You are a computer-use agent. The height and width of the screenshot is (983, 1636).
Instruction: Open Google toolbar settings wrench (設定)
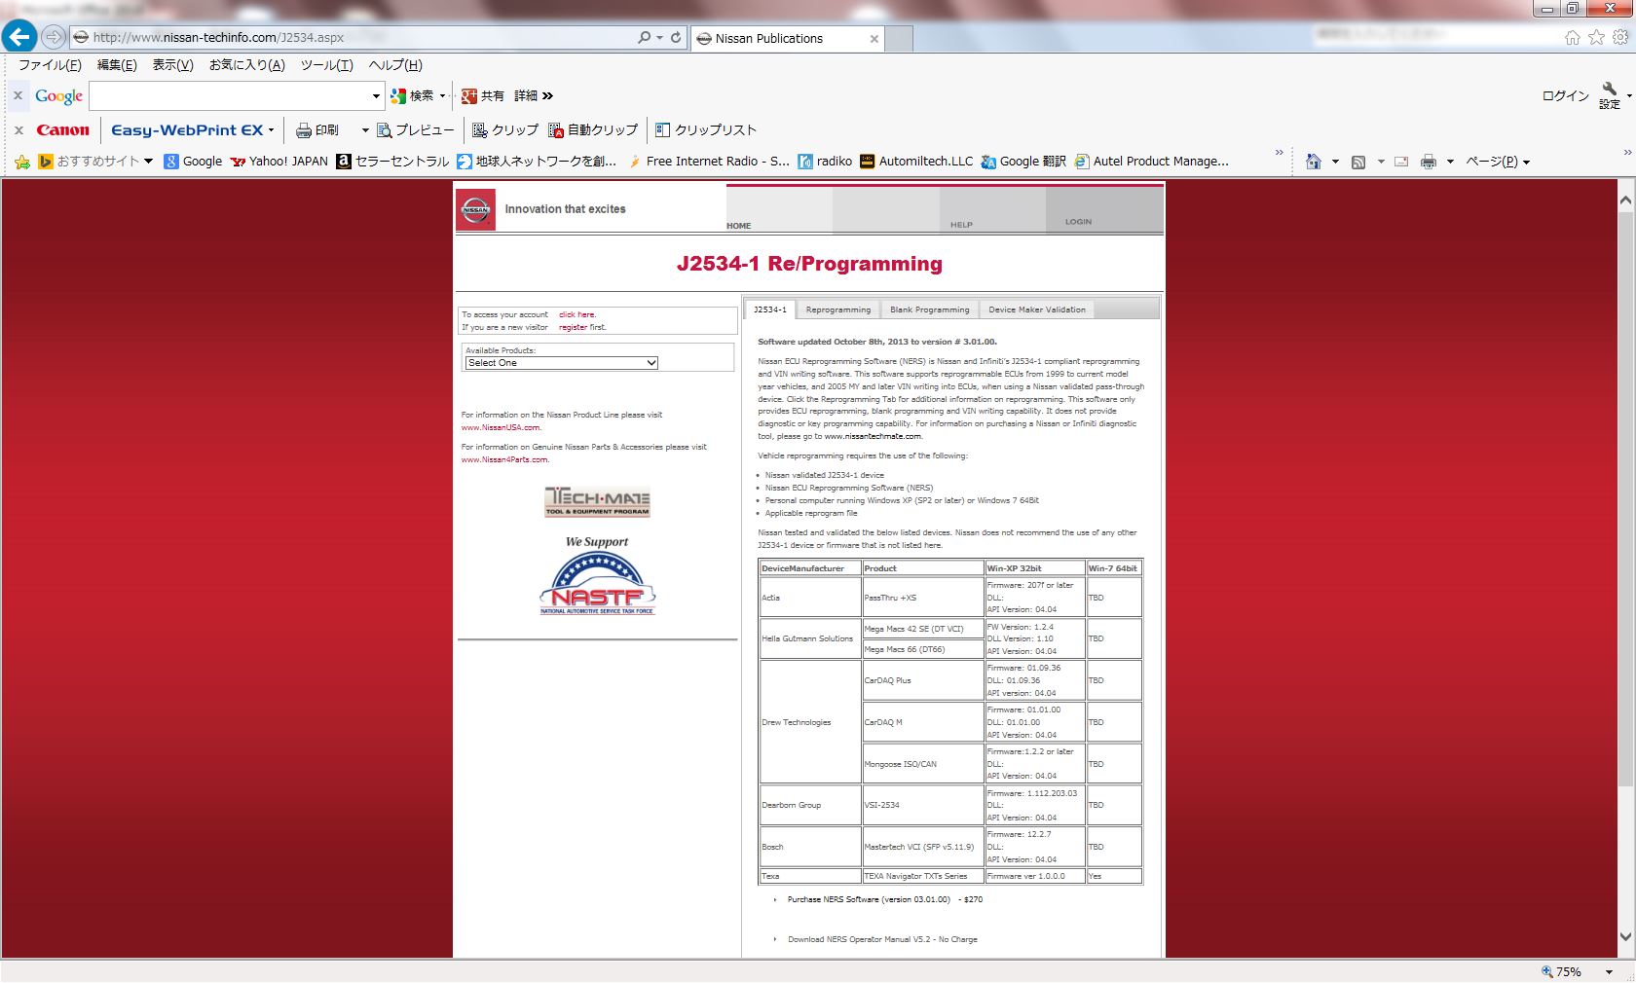coord(1610,95)
